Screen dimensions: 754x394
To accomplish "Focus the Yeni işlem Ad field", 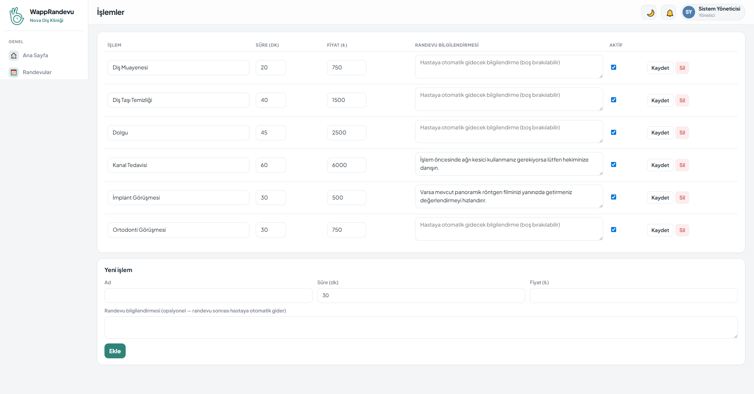I will 209,296.
